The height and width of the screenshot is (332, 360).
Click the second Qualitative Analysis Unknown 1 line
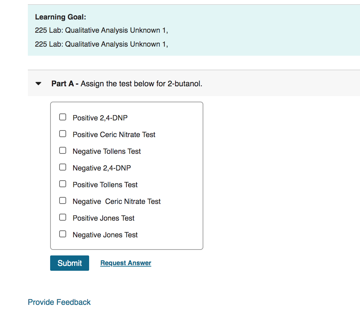pos(101,44)
